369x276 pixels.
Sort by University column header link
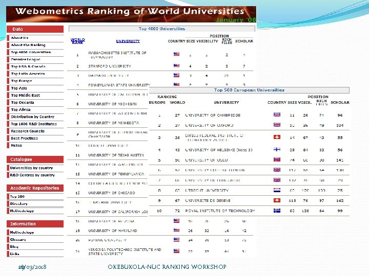click(x=128, y=41)
